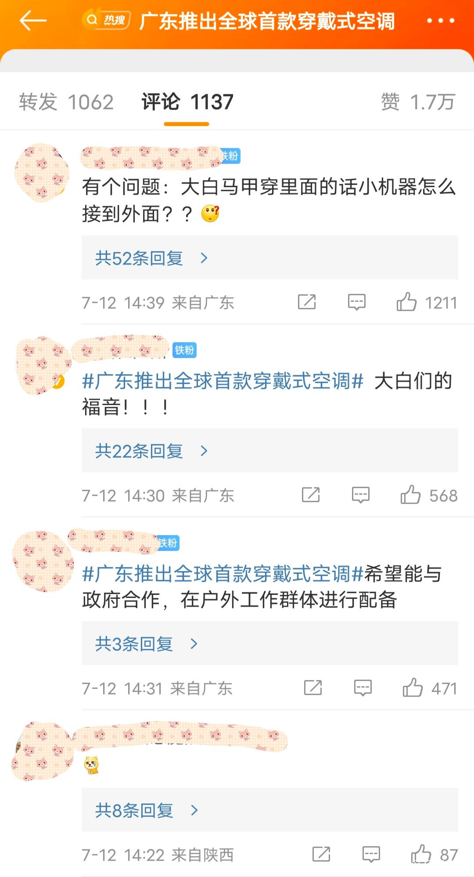
Task: Repost the 14:30 comment
Action: pos(311,495)
